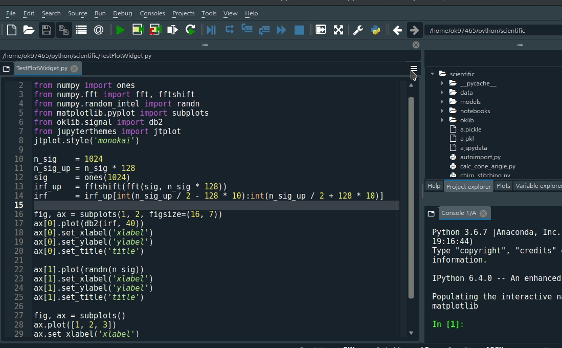Open the File menu
The image size is (562, 348).
click(x=11, y=13)
